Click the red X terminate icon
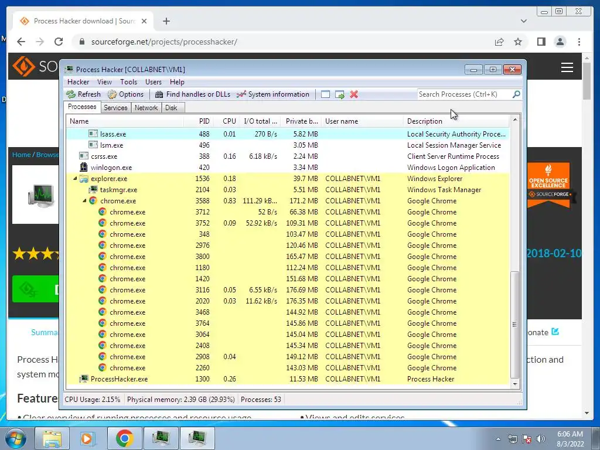This screenshot has height=450, width=600. tap(354, 94)
